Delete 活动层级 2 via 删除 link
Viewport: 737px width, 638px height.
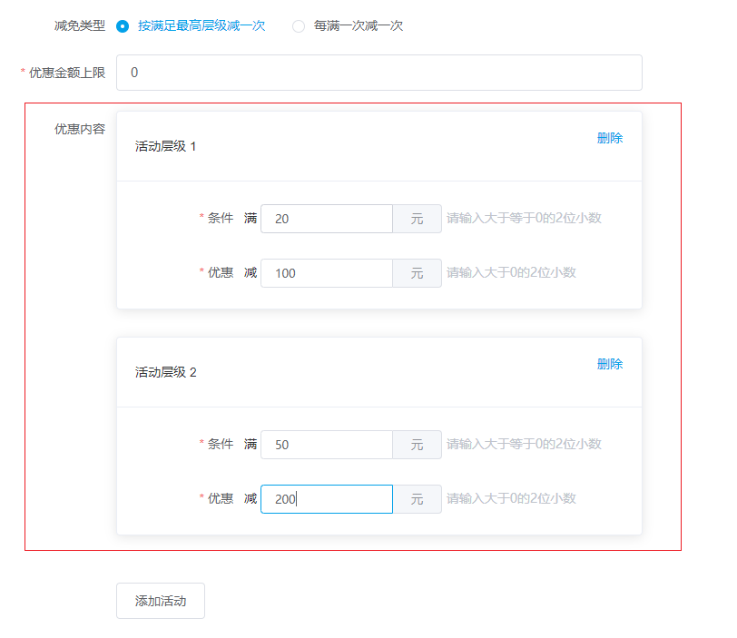609,364
